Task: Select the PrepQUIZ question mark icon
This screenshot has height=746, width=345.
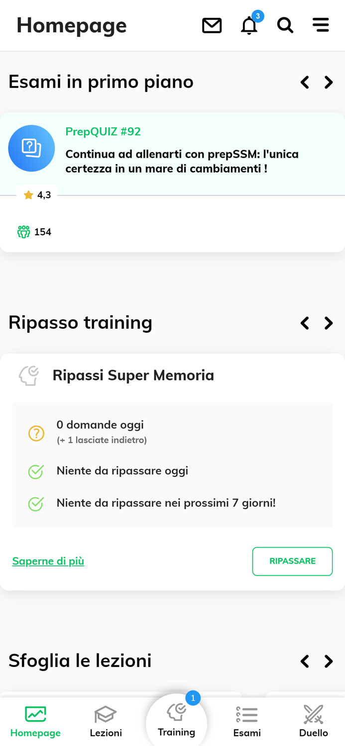Action: 31,148
